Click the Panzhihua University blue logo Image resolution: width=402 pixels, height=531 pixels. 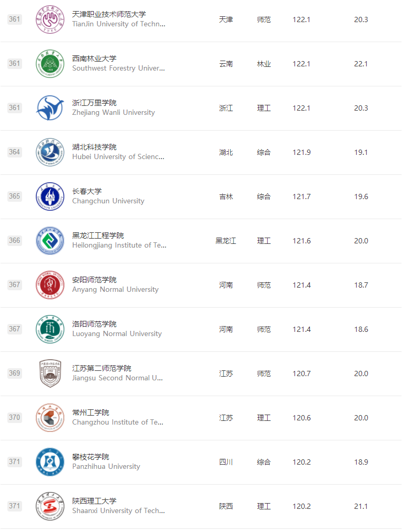50,462
